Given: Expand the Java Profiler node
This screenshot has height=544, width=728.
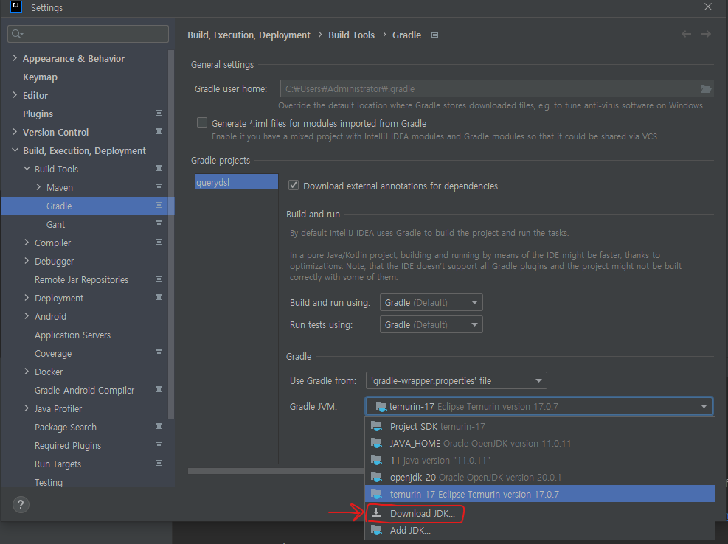Looking at the screenshot, I should pos(27,408).
